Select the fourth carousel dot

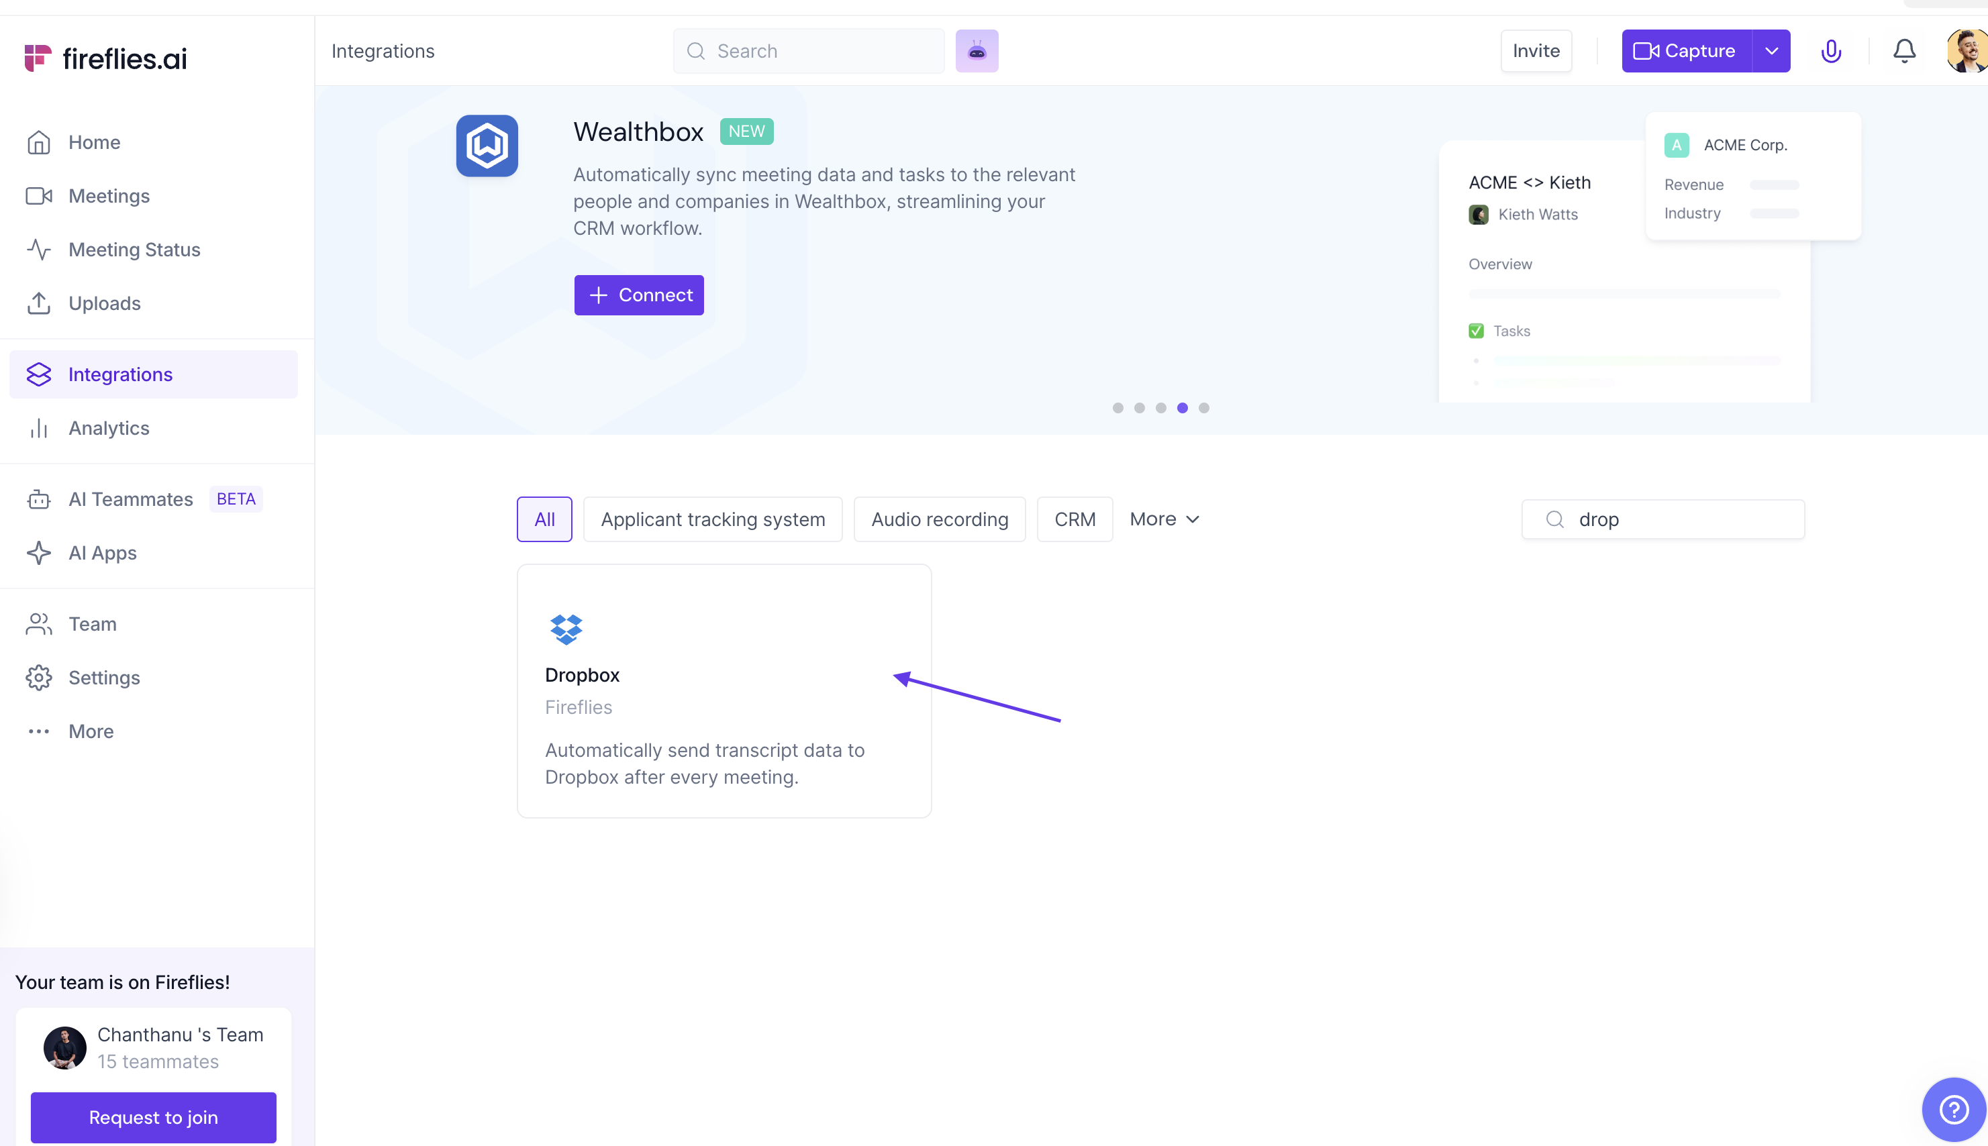(1182, 408)
